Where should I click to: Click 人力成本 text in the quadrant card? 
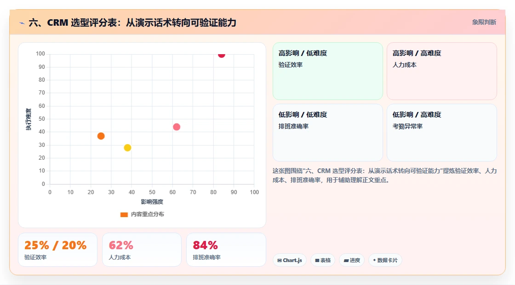[x=404, y=65]
